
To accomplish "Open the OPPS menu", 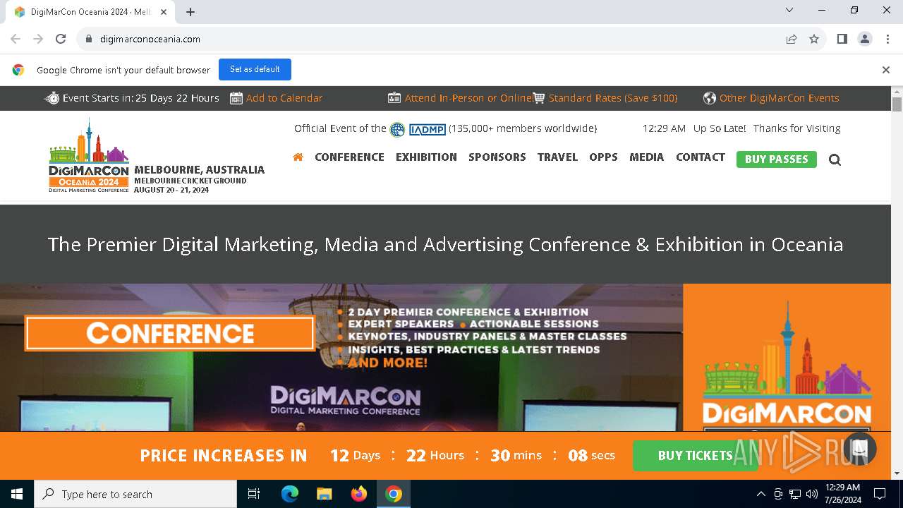I will point(603,157).
